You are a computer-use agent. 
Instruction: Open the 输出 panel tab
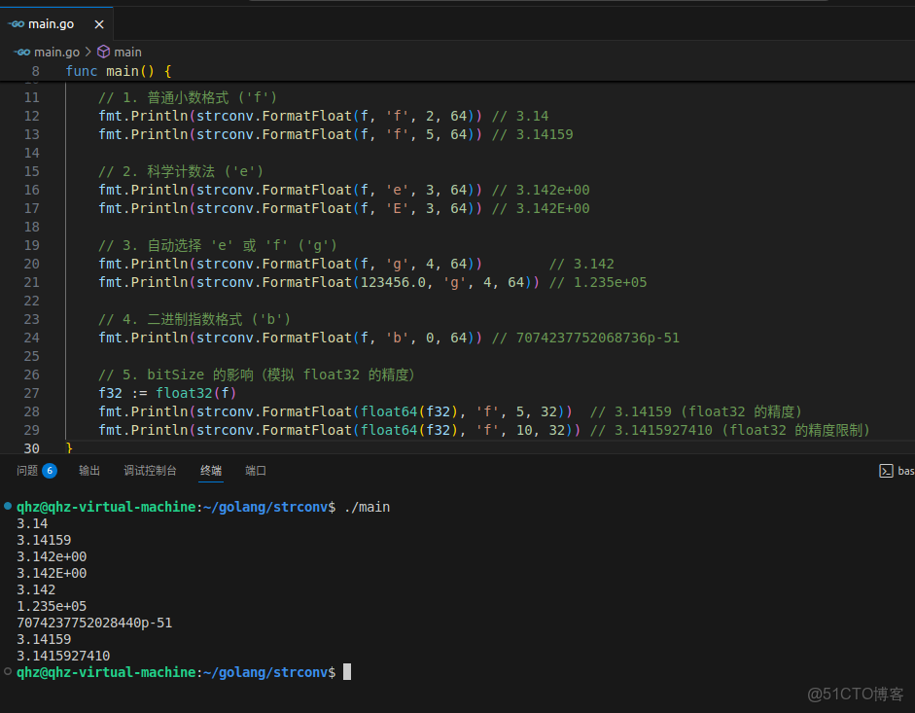point(89,471)
